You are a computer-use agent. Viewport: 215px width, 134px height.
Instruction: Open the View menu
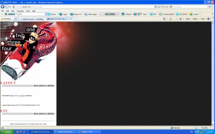click(x=13, y=11)
